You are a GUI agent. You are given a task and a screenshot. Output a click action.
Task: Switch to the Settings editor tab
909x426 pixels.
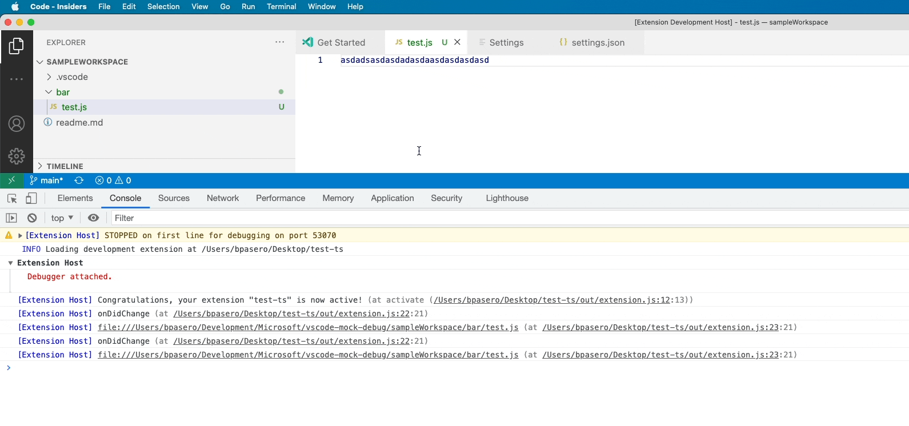tap(506, 42)
